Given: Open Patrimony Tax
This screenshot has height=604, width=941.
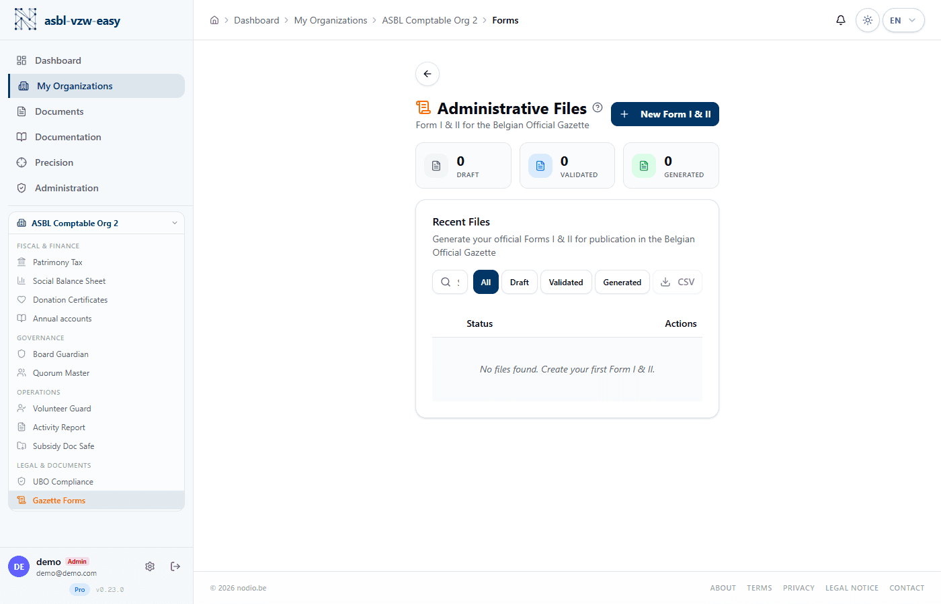Looking at the screenshot, I should pyautogui.click(x=97, y=262).
